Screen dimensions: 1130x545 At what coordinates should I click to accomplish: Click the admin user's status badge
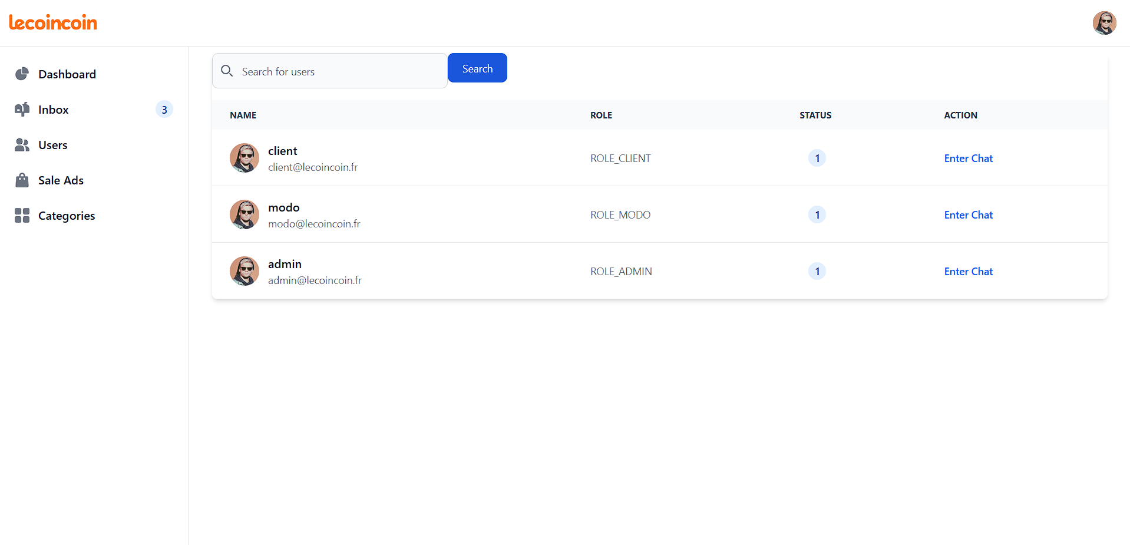tap(817, 271)
